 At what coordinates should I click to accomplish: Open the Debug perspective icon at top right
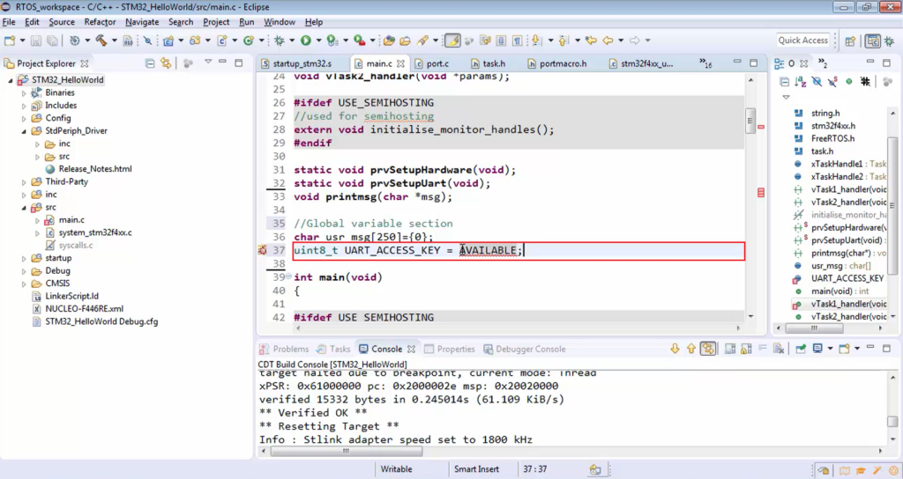click(x=891, y=41)
